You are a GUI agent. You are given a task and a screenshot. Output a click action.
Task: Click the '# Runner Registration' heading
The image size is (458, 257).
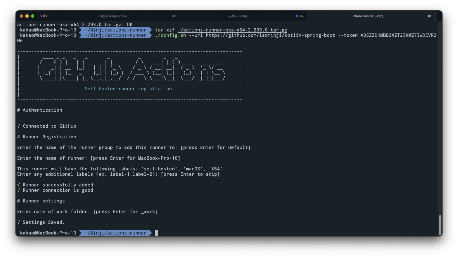pyautogui.click(x=47, y=137)
